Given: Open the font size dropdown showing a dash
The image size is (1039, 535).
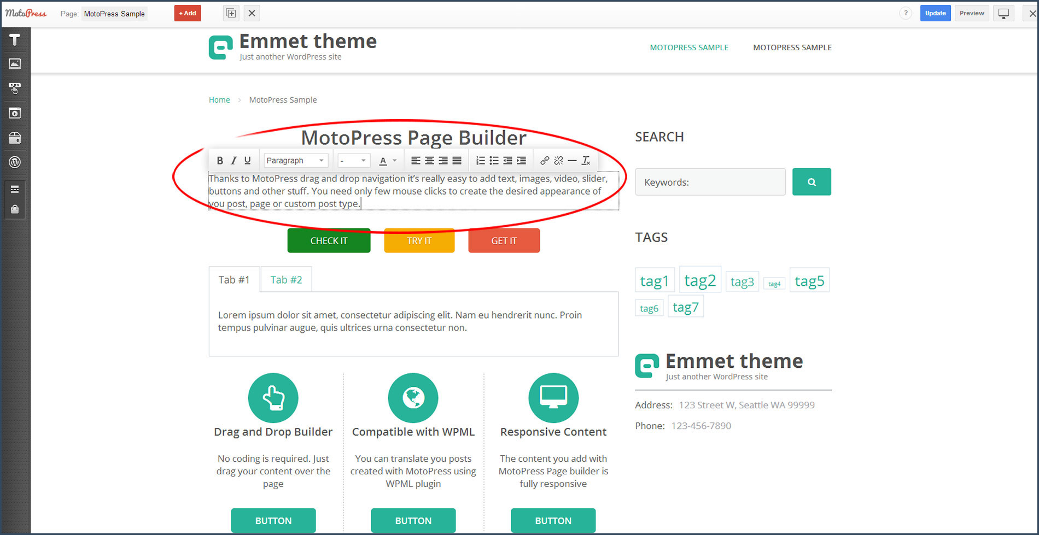Looking at the screenshot, I should coord(354,161).
